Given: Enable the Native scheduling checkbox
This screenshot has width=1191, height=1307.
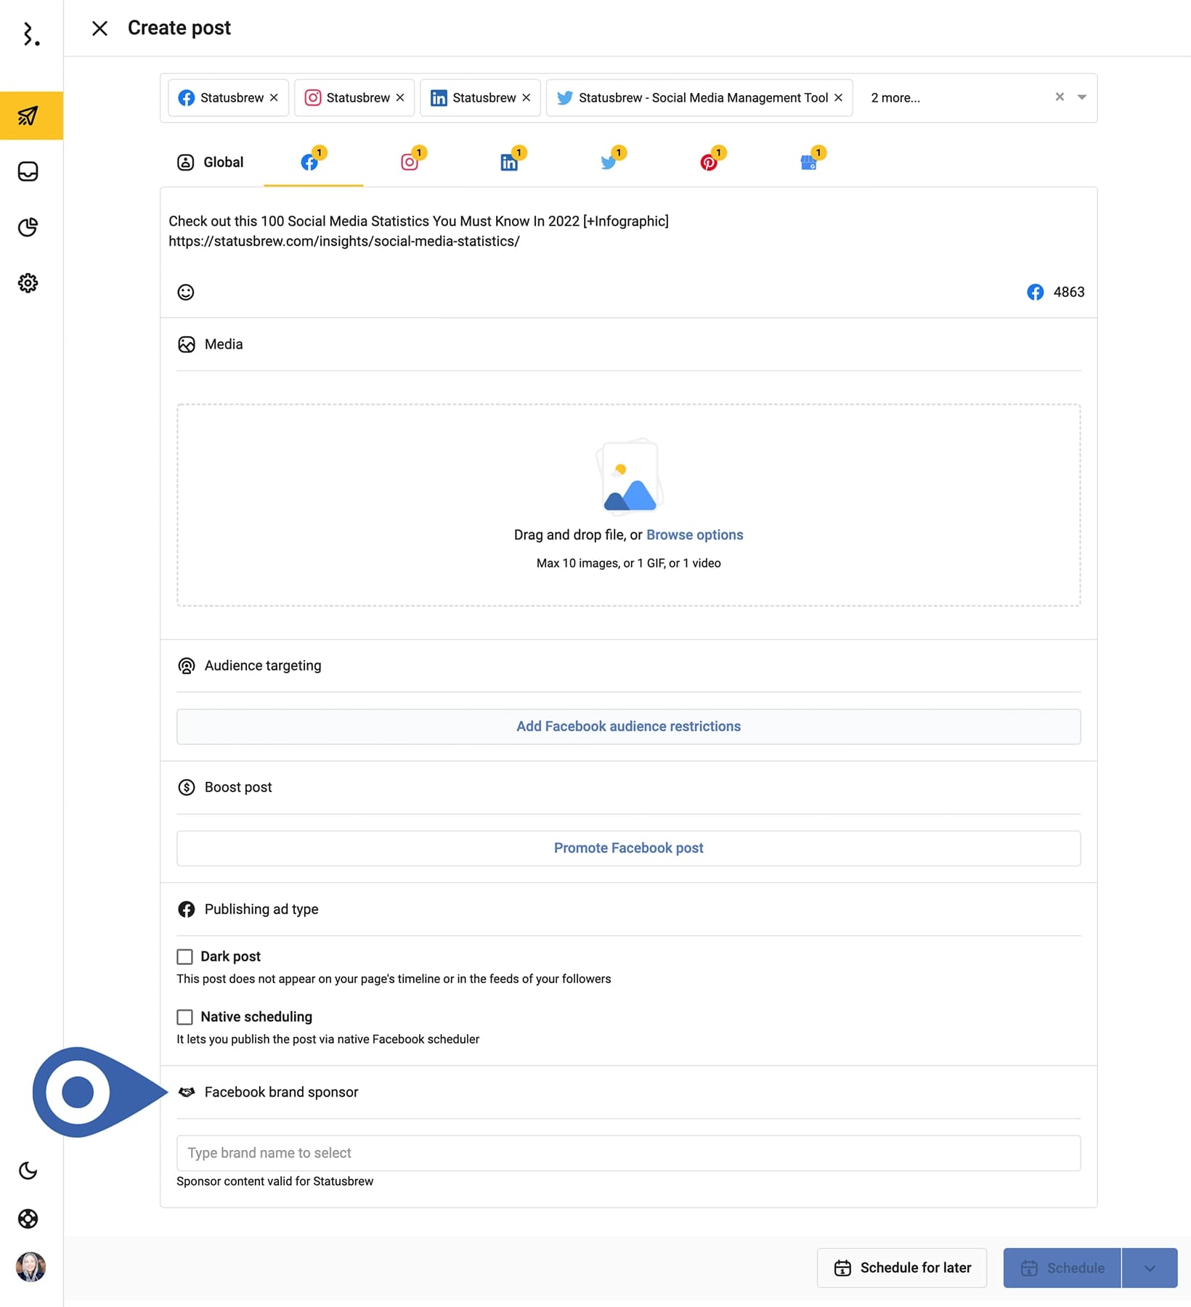Looking at the screenshot, I should (185, 1017).
